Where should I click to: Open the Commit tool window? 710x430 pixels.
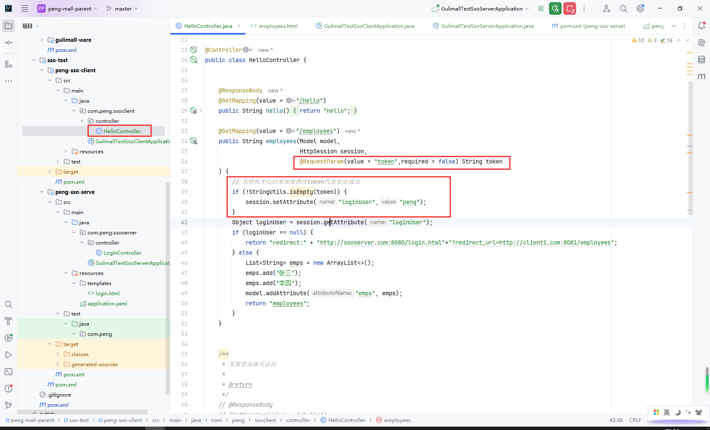pos(8,43)
